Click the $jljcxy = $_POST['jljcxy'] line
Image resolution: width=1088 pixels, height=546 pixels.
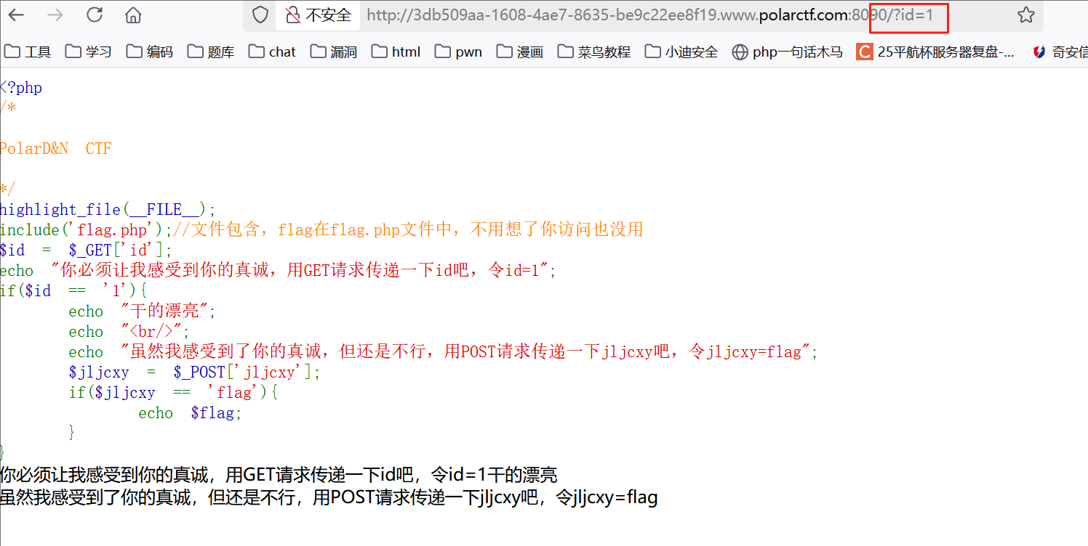(x=194, y=372)
